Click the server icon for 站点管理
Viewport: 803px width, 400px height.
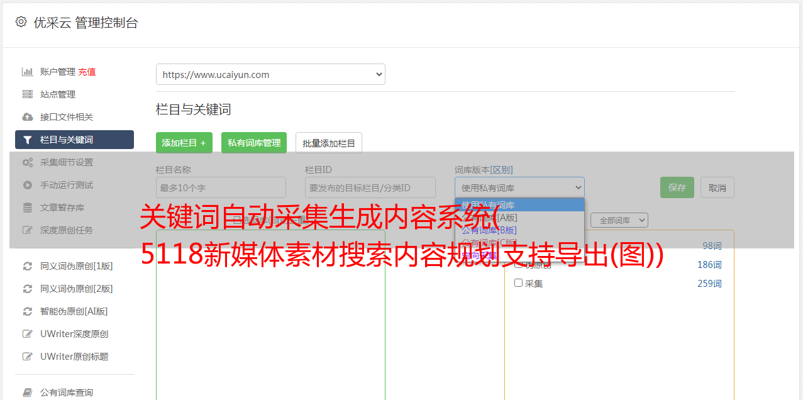tap(28, 94)
